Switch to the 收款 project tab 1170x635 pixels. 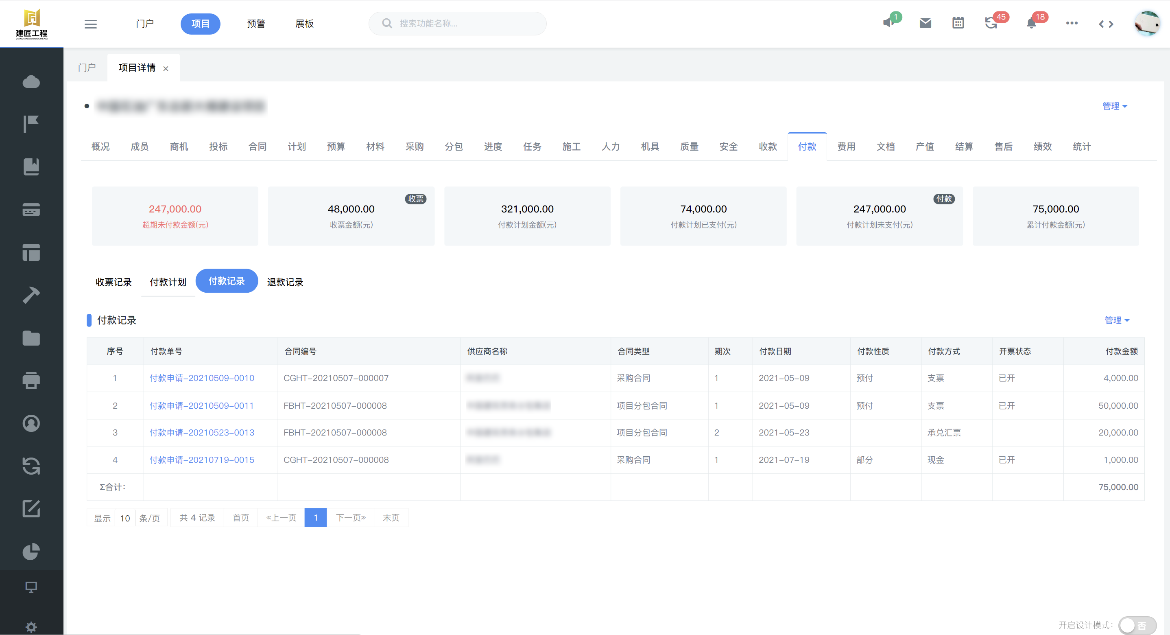click(768, 147)
